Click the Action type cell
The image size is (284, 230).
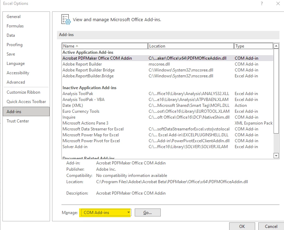[x=241, y=105]
